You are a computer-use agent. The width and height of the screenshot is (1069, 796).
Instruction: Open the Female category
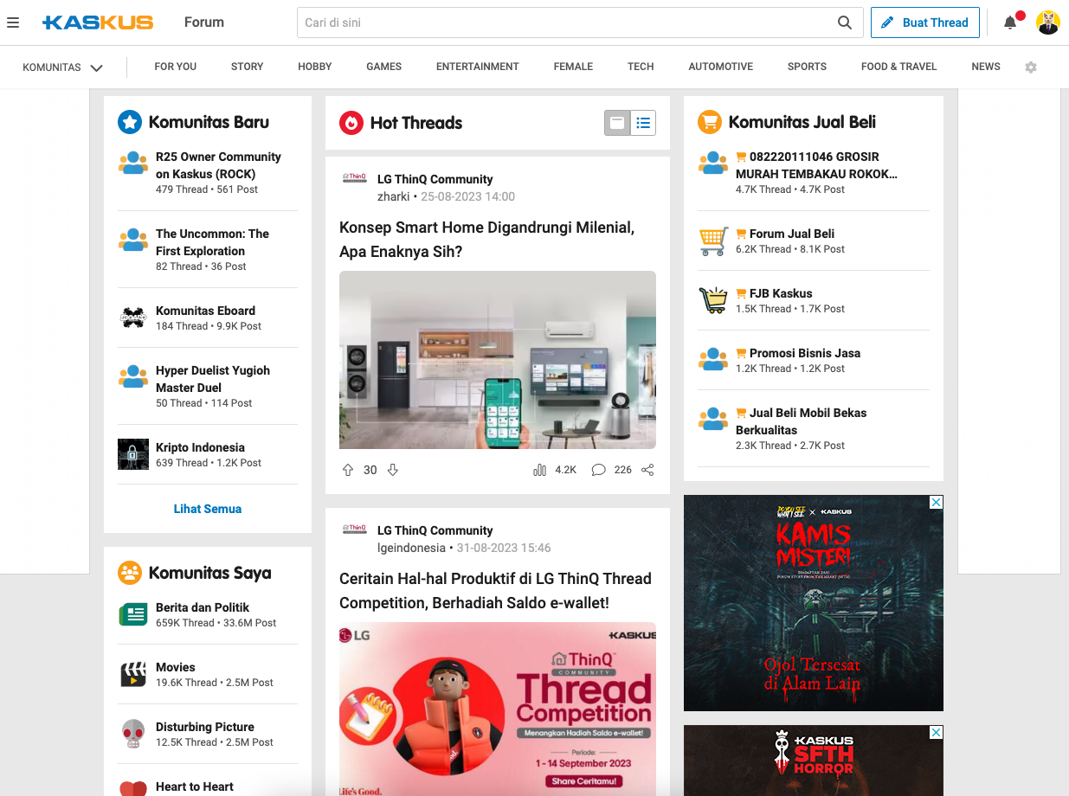point(574,67)
